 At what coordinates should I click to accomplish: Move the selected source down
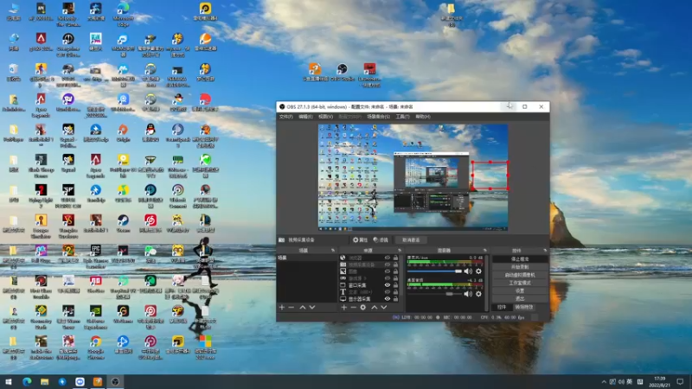(x=383, y=307)
